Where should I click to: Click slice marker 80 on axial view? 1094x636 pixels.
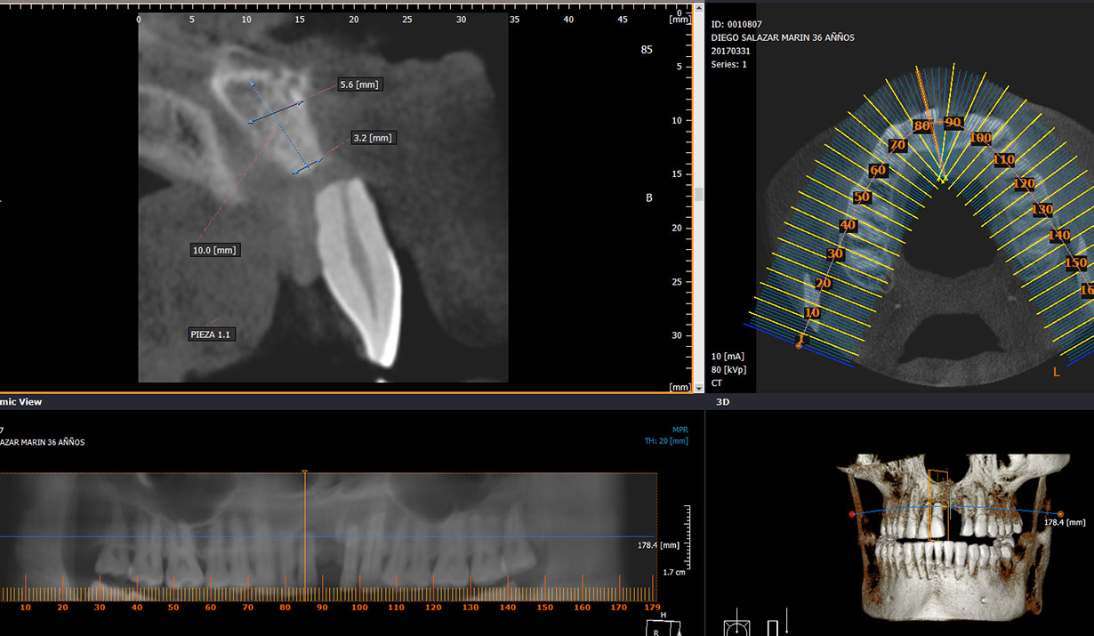922,126
